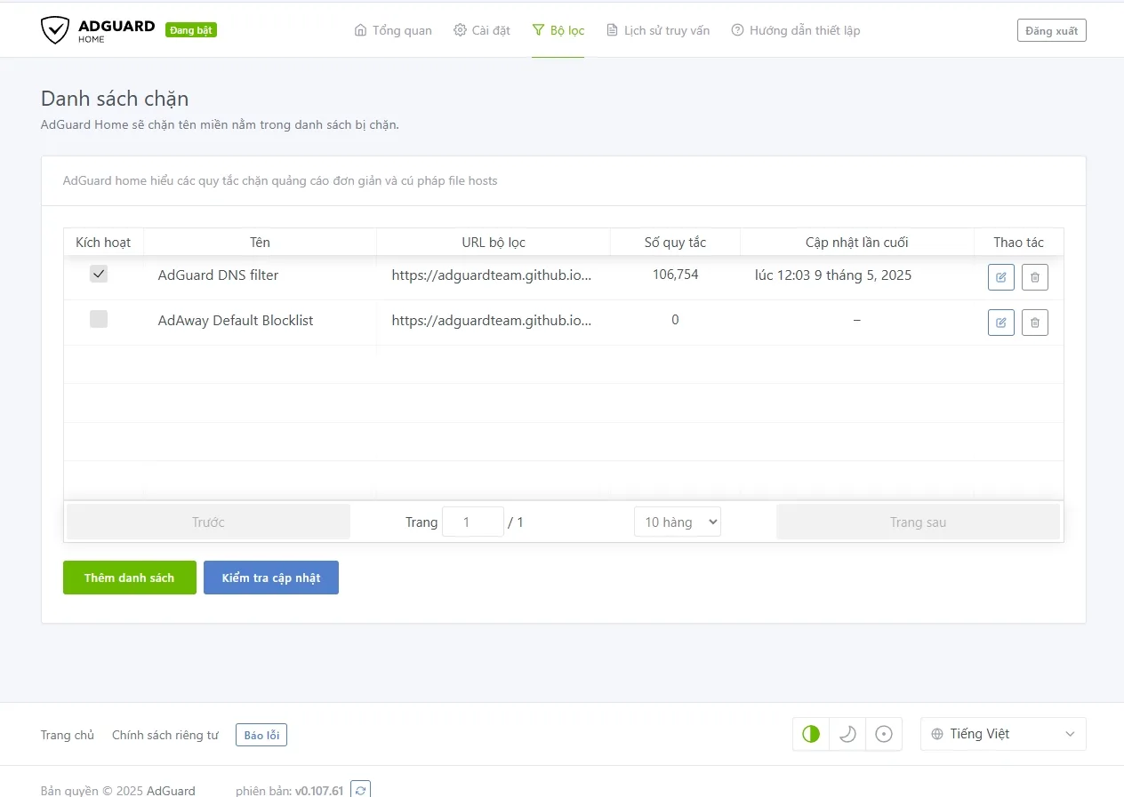The height and width of the screenshot is (797, 1124).
Task: Open the Tiếng Việt language dropdown
Action: tap(1003, 734)
